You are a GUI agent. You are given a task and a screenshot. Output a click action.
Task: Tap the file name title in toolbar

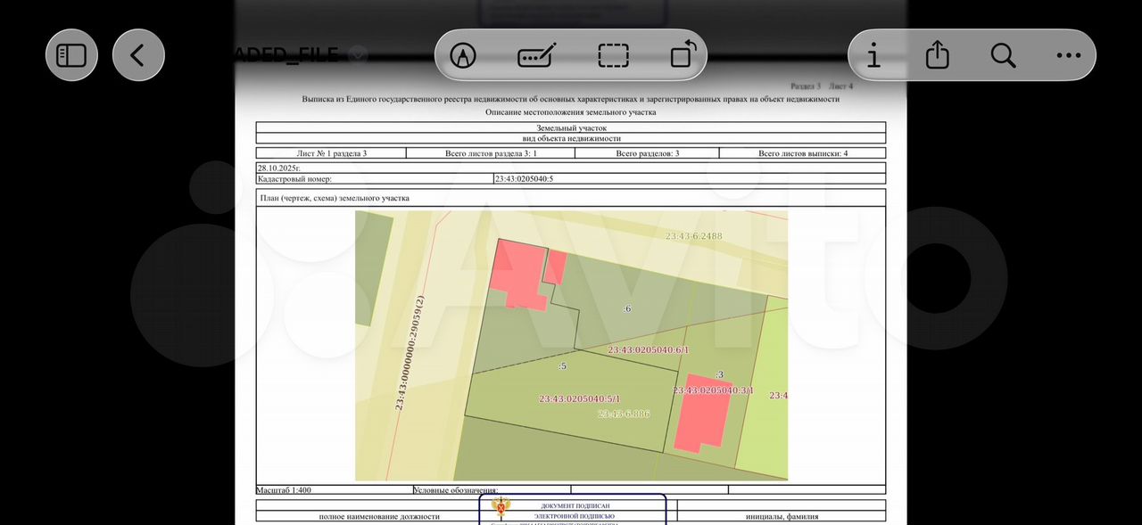pos(285,55)
